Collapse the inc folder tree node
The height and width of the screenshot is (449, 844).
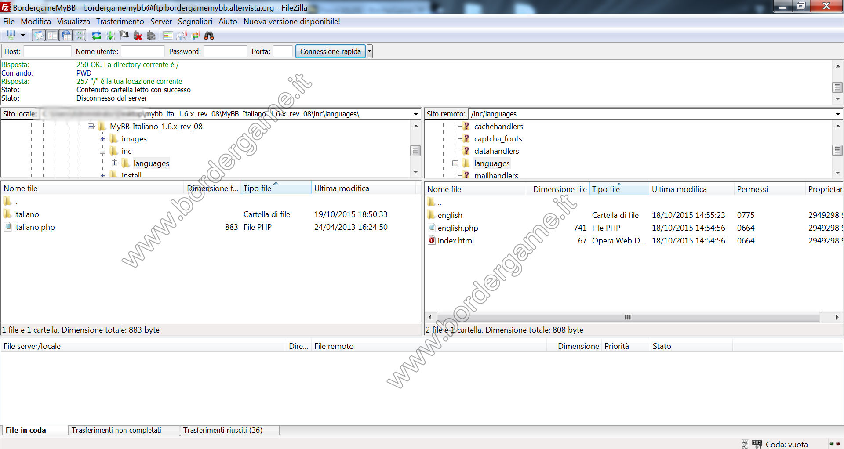coord(102,151)
